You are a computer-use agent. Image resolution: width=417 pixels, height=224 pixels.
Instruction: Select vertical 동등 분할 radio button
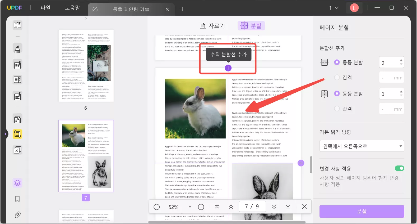point(337,93)
